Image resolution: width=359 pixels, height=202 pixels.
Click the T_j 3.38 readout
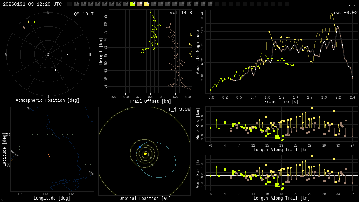179,109
